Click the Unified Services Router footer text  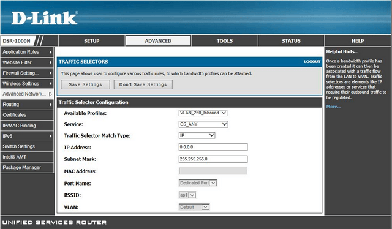click(55, 222)
